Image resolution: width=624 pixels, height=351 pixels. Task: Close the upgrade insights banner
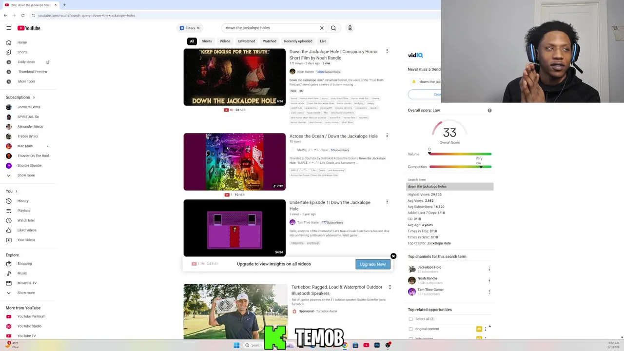(x=393, y=256)
